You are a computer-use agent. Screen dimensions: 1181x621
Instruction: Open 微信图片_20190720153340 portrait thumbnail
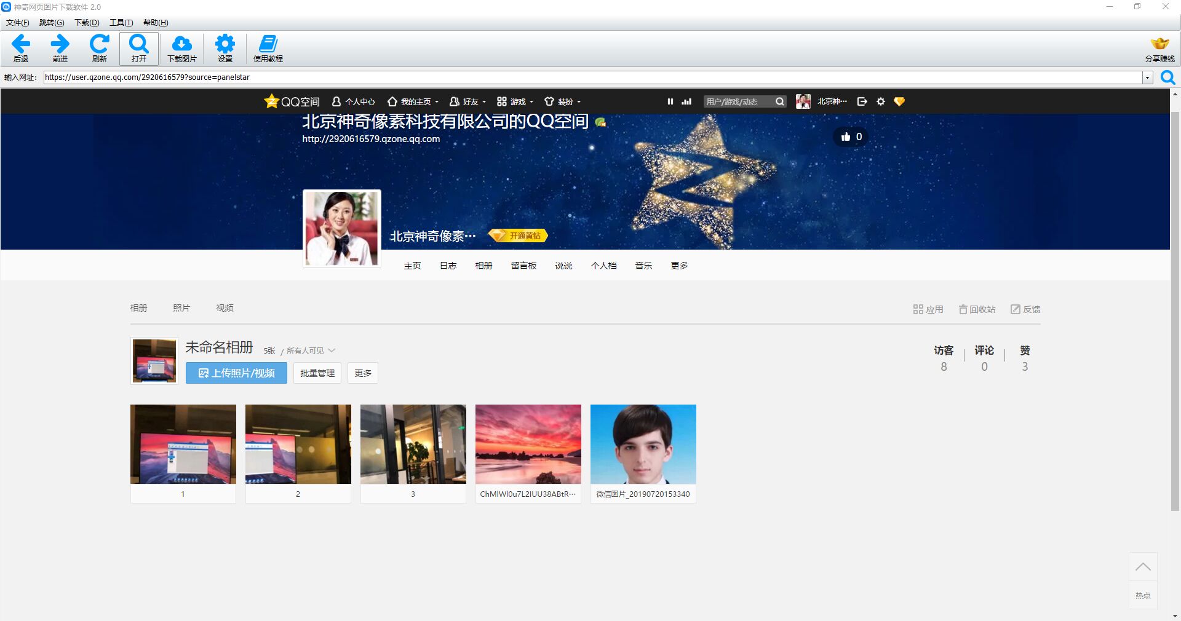[x=643, y=444]
